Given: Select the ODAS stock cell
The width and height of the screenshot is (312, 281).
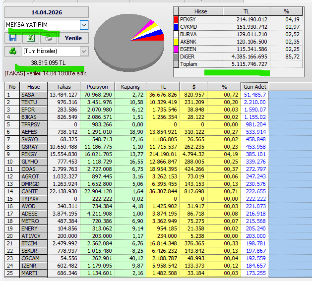Looking at the screenshot, I should coord(33,169).
